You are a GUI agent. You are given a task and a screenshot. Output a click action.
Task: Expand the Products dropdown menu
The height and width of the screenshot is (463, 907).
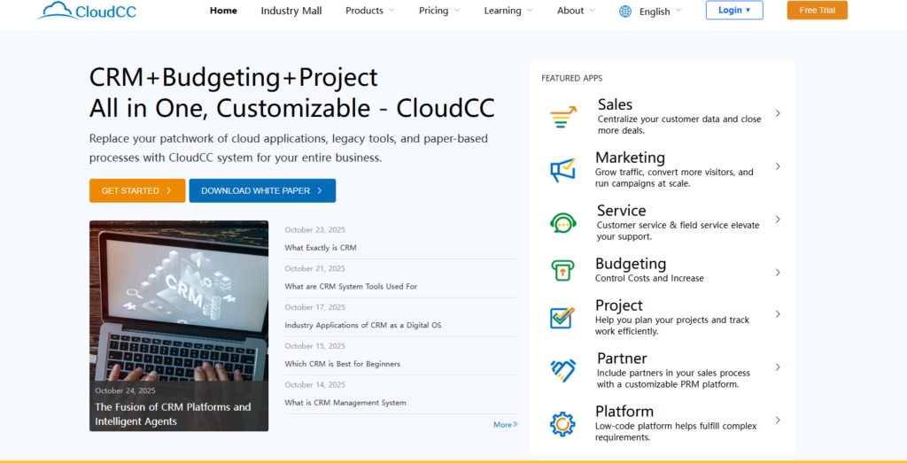(370, 11)
